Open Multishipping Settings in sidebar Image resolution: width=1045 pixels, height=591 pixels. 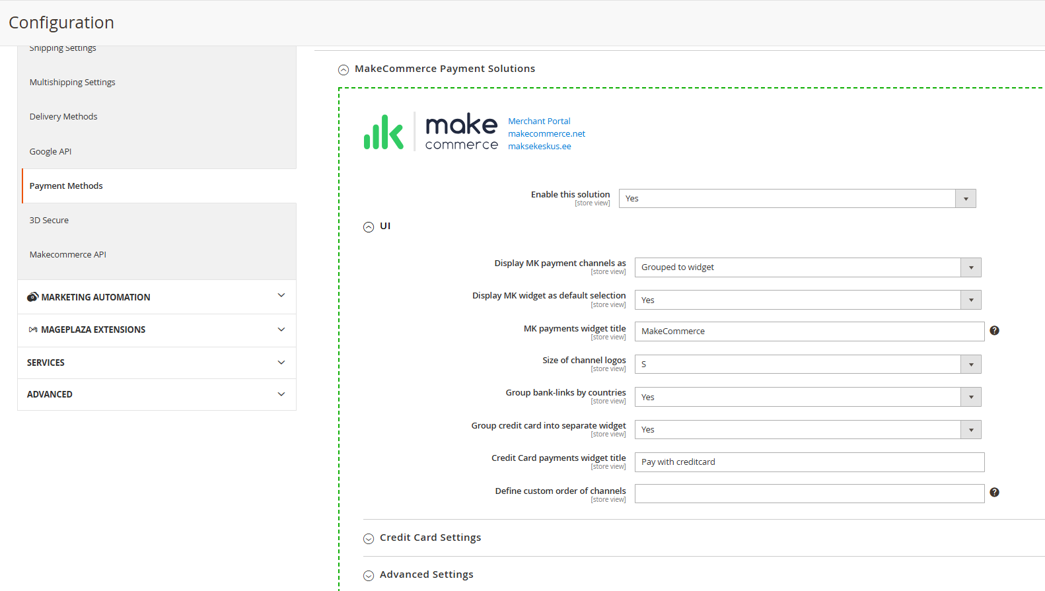tap(73, 83)
